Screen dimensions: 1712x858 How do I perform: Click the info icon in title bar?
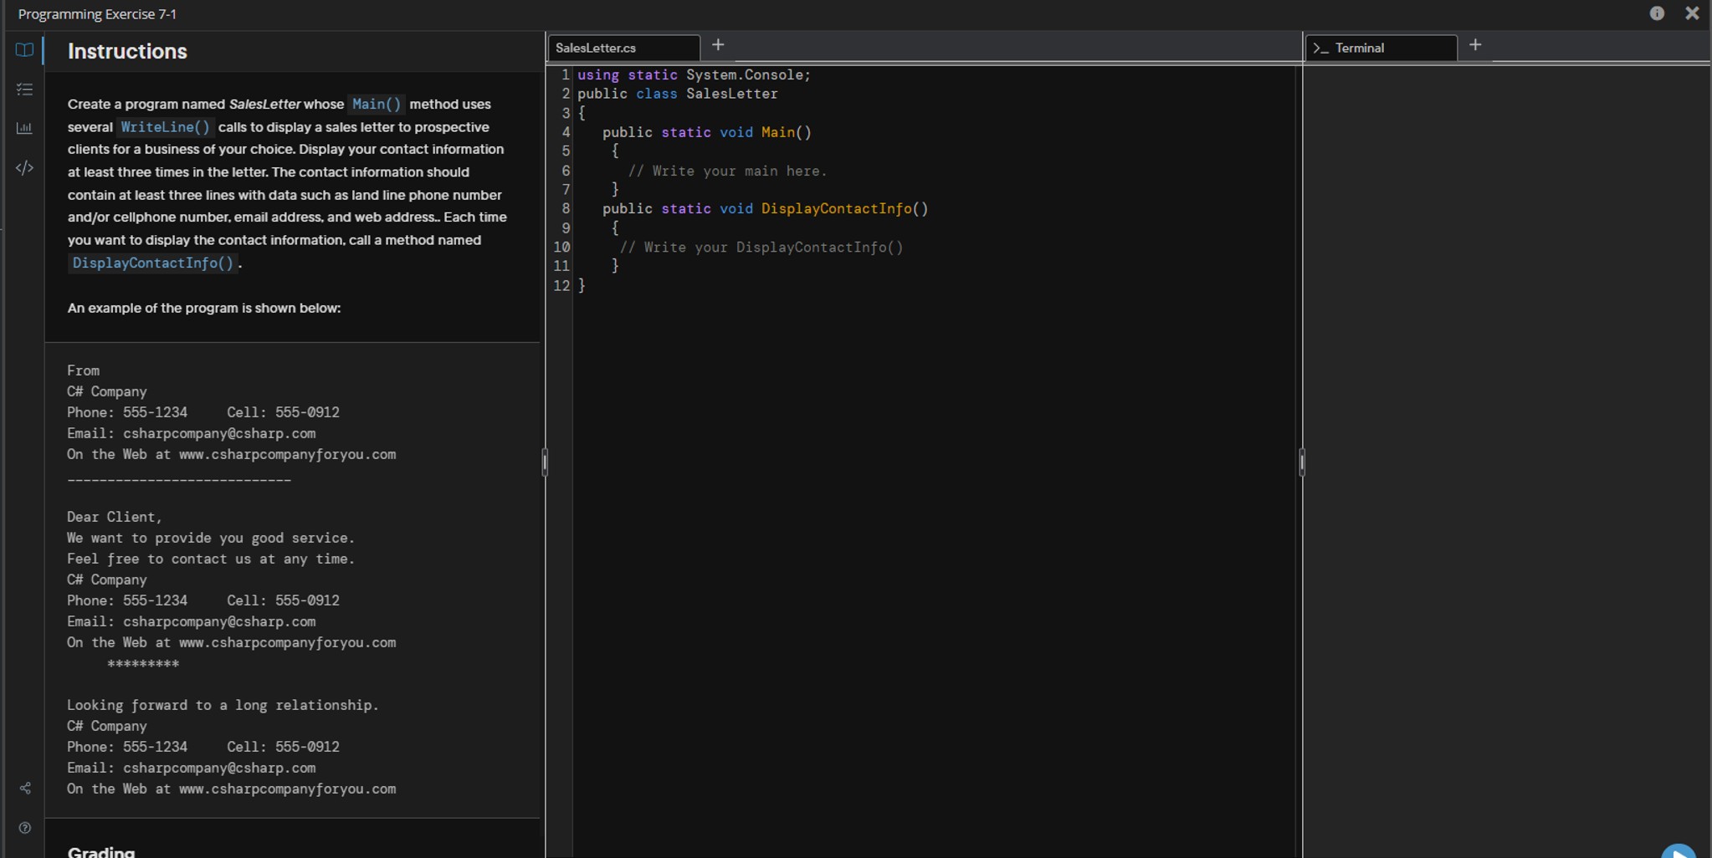tap(1657, 13)
